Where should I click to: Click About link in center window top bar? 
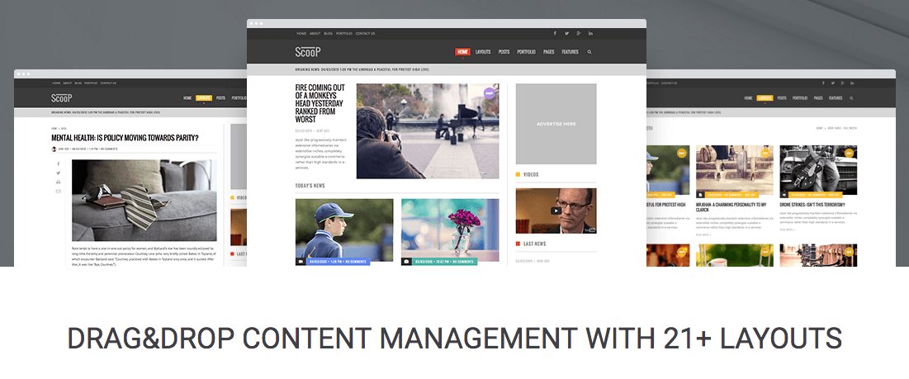coord(315,34)
